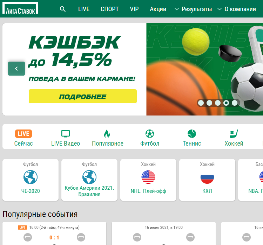This screenshot has height=245, width=263.
Task: Expand the О компании dropdown
Action: 236,9
